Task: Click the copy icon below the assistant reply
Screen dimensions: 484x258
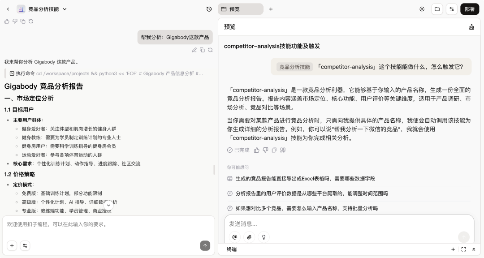Action: (274, 150)
